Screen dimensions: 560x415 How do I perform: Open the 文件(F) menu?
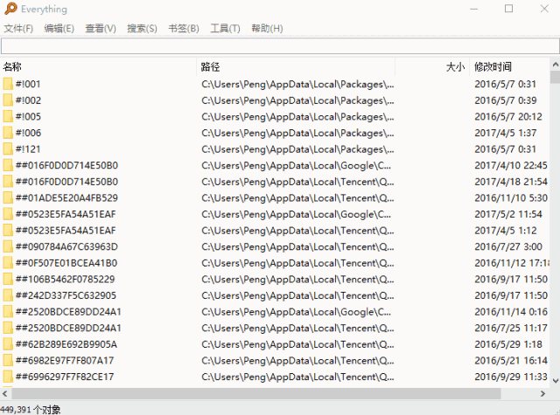click(x=18, y=28)
